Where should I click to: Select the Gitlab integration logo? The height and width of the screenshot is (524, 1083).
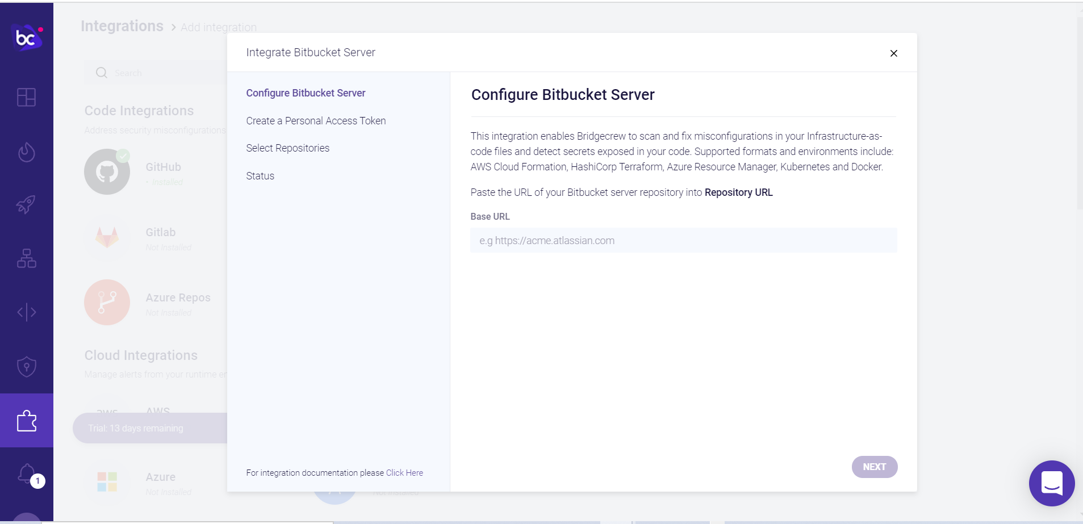[107, 237]
